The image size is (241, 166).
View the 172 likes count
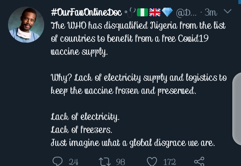pyautogui.click(x=169, y=162)
